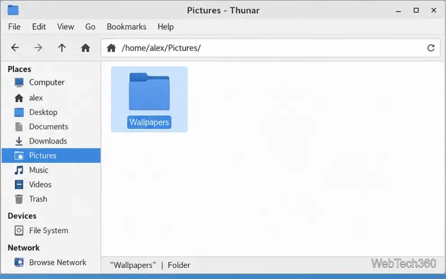Open Desktop from the sidebar
Screen dimensions: 446x279
tap(51, 112)
